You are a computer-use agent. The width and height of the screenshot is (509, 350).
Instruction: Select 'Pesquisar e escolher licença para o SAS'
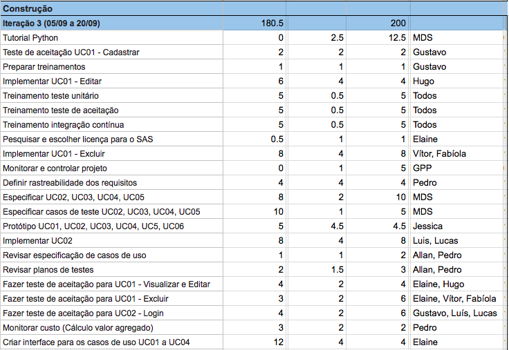111,139
